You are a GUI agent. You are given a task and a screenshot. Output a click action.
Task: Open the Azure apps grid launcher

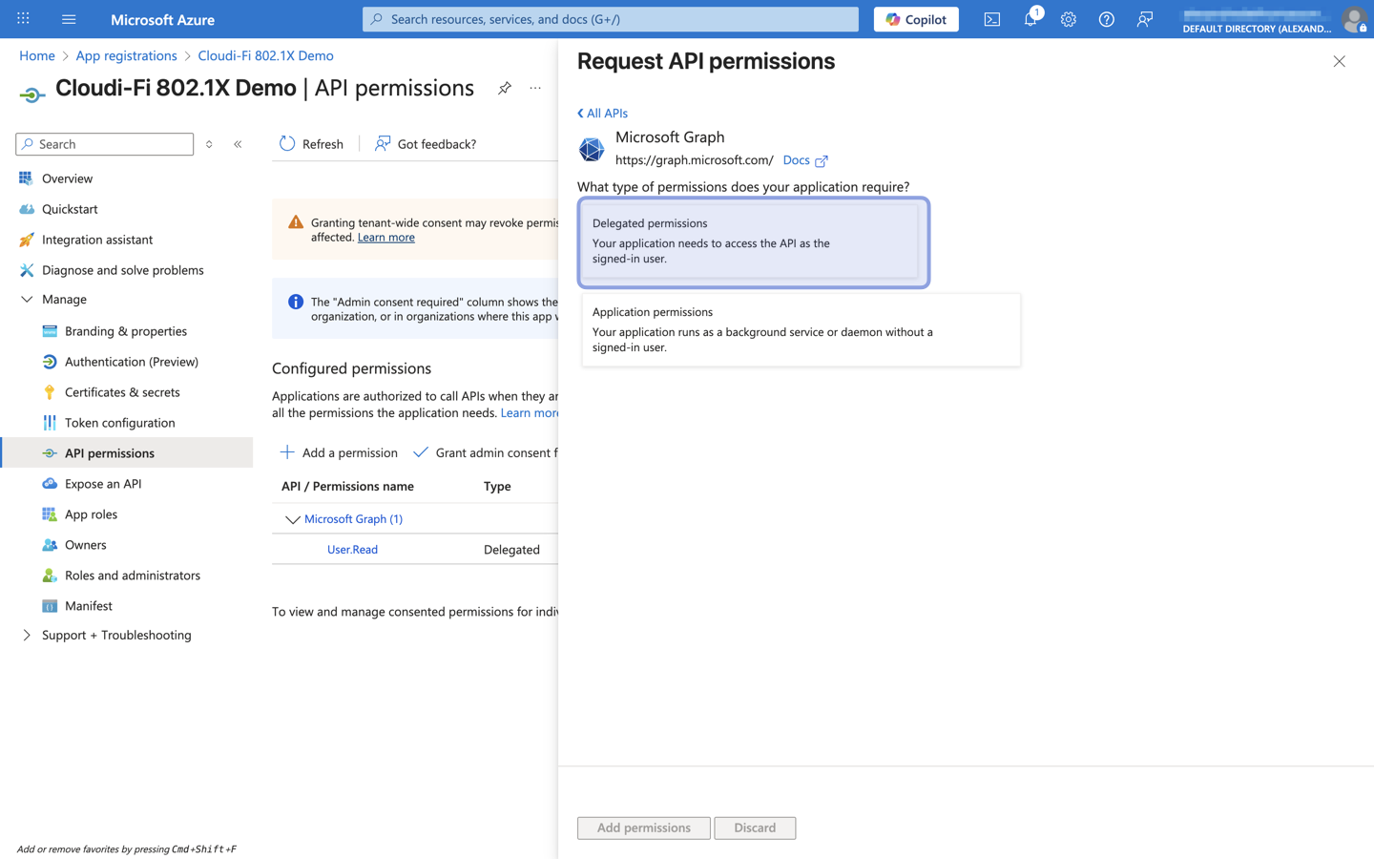pos(23,19)
